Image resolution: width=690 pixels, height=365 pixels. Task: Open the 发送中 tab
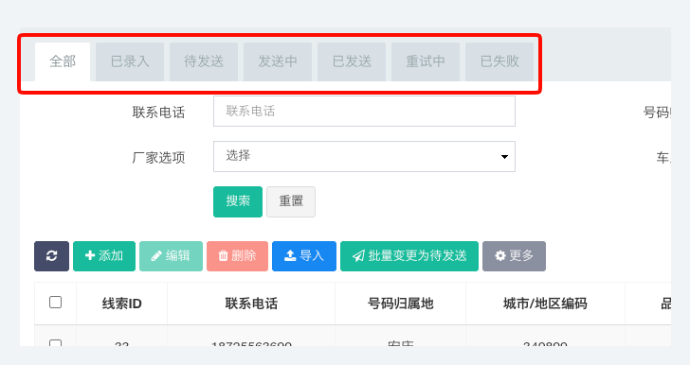(x=278, y=61)
